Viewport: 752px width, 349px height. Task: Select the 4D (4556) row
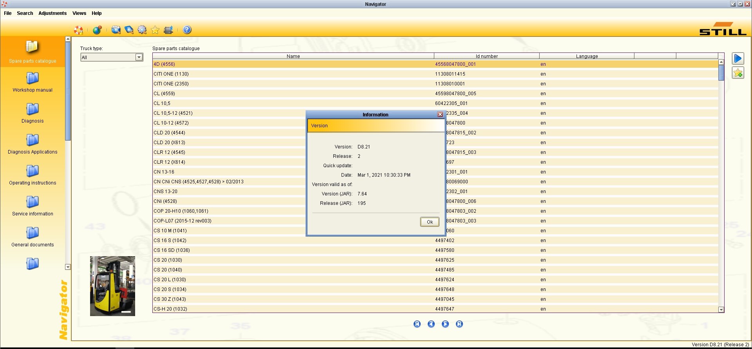pyautogui.click(x=435, y=64)
